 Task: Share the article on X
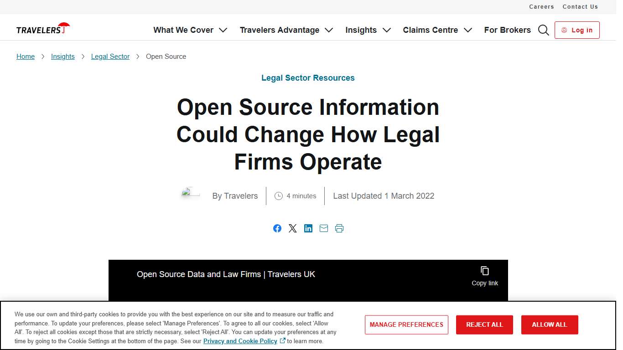tap(293, 228)
